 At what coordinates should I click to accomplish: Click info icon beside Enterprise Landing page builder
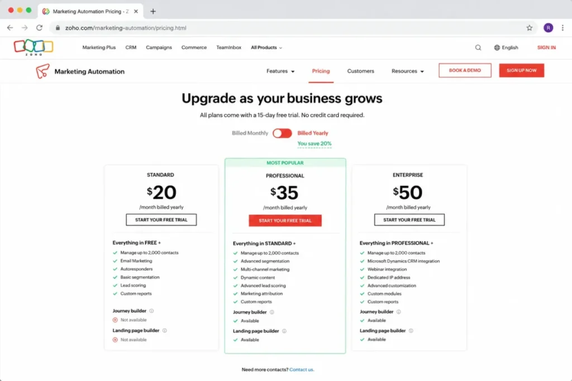pyautogui.click(x=411, y=331)
